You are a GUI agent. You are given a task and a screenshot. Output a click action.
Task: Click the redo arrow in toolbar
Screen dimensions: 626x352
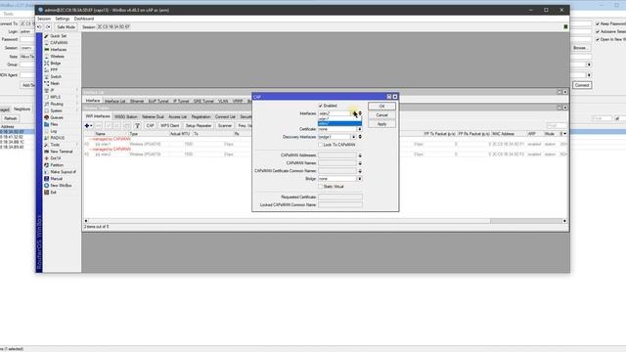coord(48,26)
